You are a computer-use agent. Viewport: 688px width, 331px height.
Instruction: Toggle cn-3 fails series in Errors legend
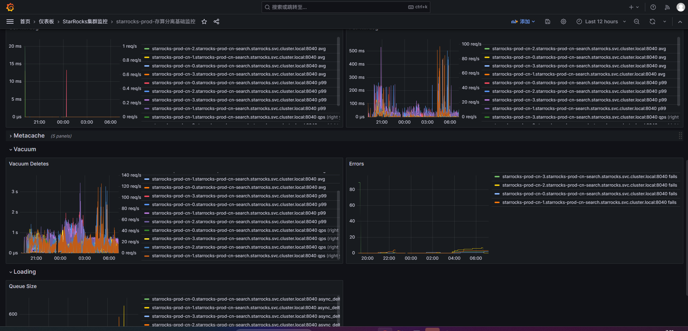(589, 177)
